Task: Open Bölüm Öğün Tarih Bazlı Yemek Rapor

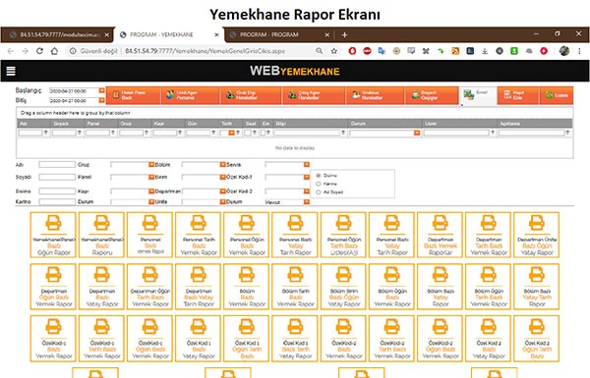Action: point(488,287)
